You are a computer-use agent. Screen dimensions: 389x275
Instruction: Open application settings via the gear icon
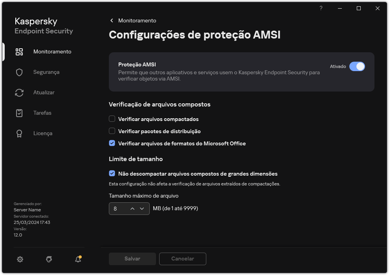[20, 259]
